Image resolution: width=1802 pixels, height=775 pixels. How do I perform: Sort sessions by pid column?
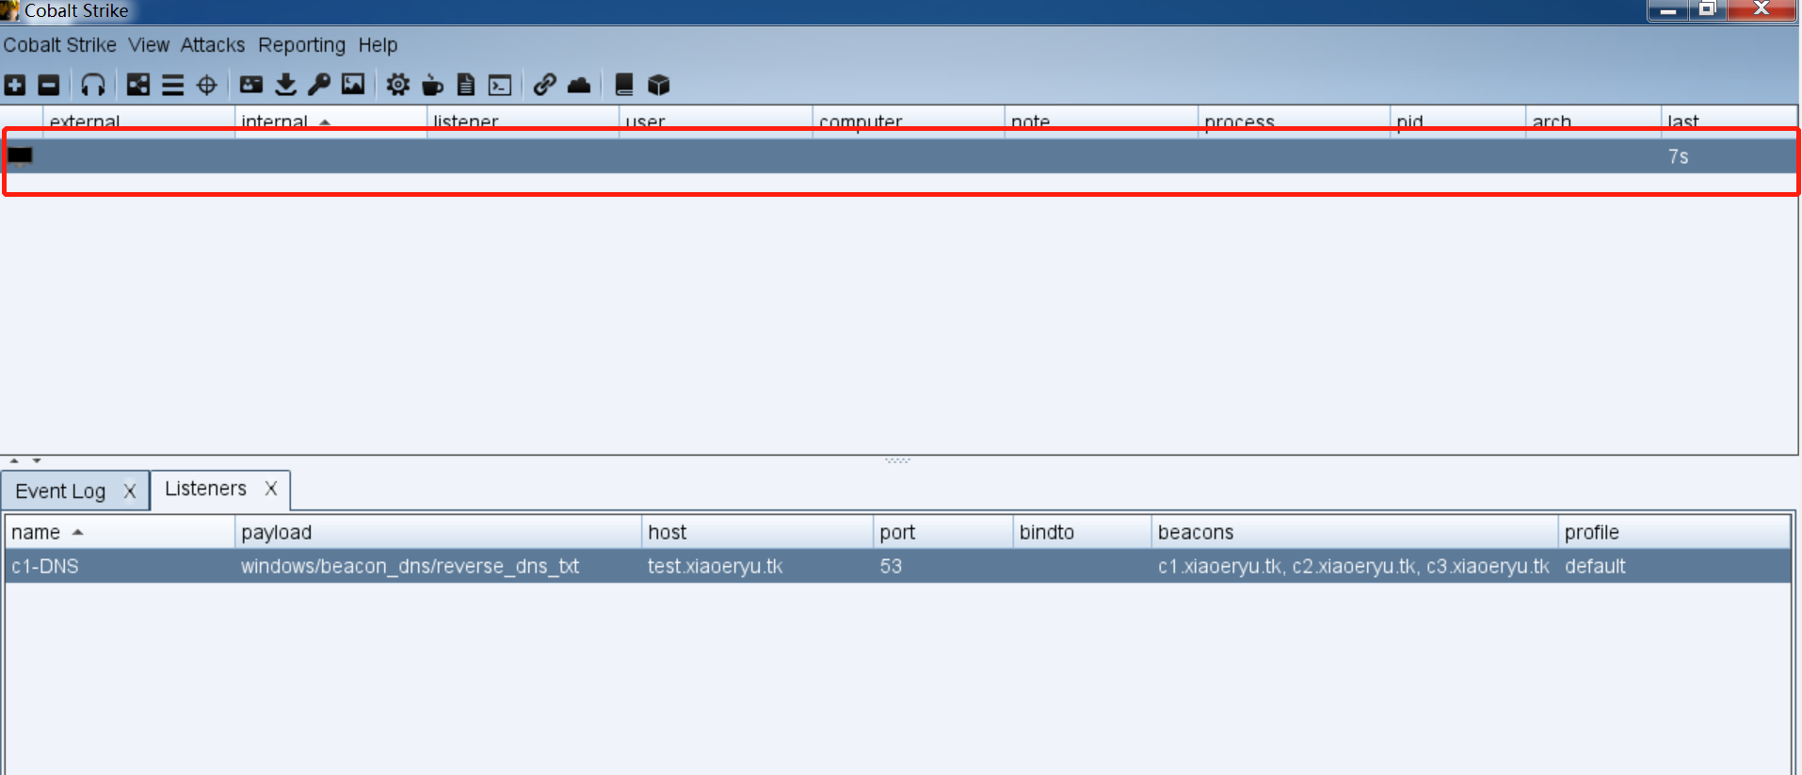click(1457, 121)
